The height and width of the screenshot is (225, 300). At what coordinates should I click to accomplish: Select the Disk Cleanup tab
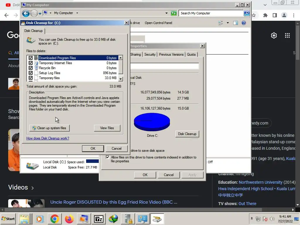click(33, 31)
